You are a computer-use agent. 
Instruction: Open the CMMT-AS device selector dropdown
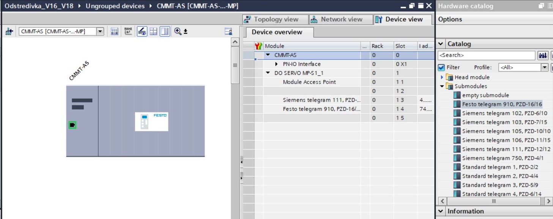click(x=100, y=32)
